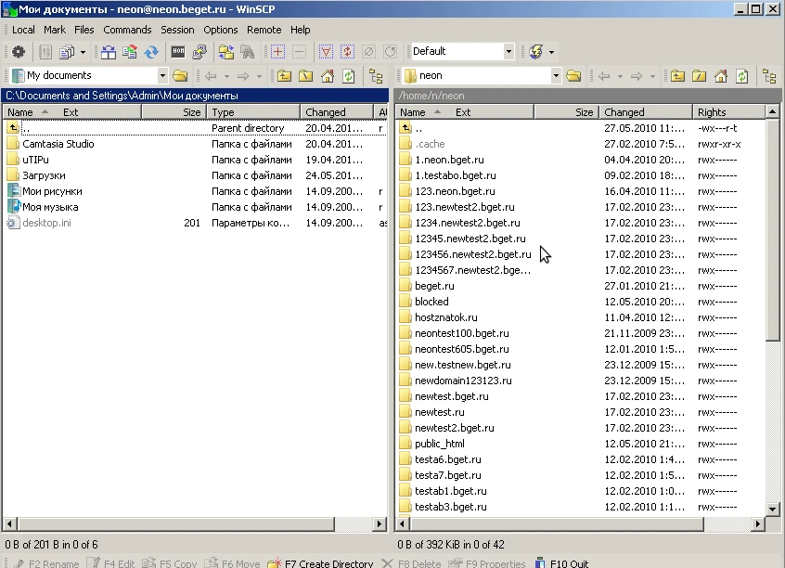Open the Commands menu
785x568 pixels.
pos(127,30)
